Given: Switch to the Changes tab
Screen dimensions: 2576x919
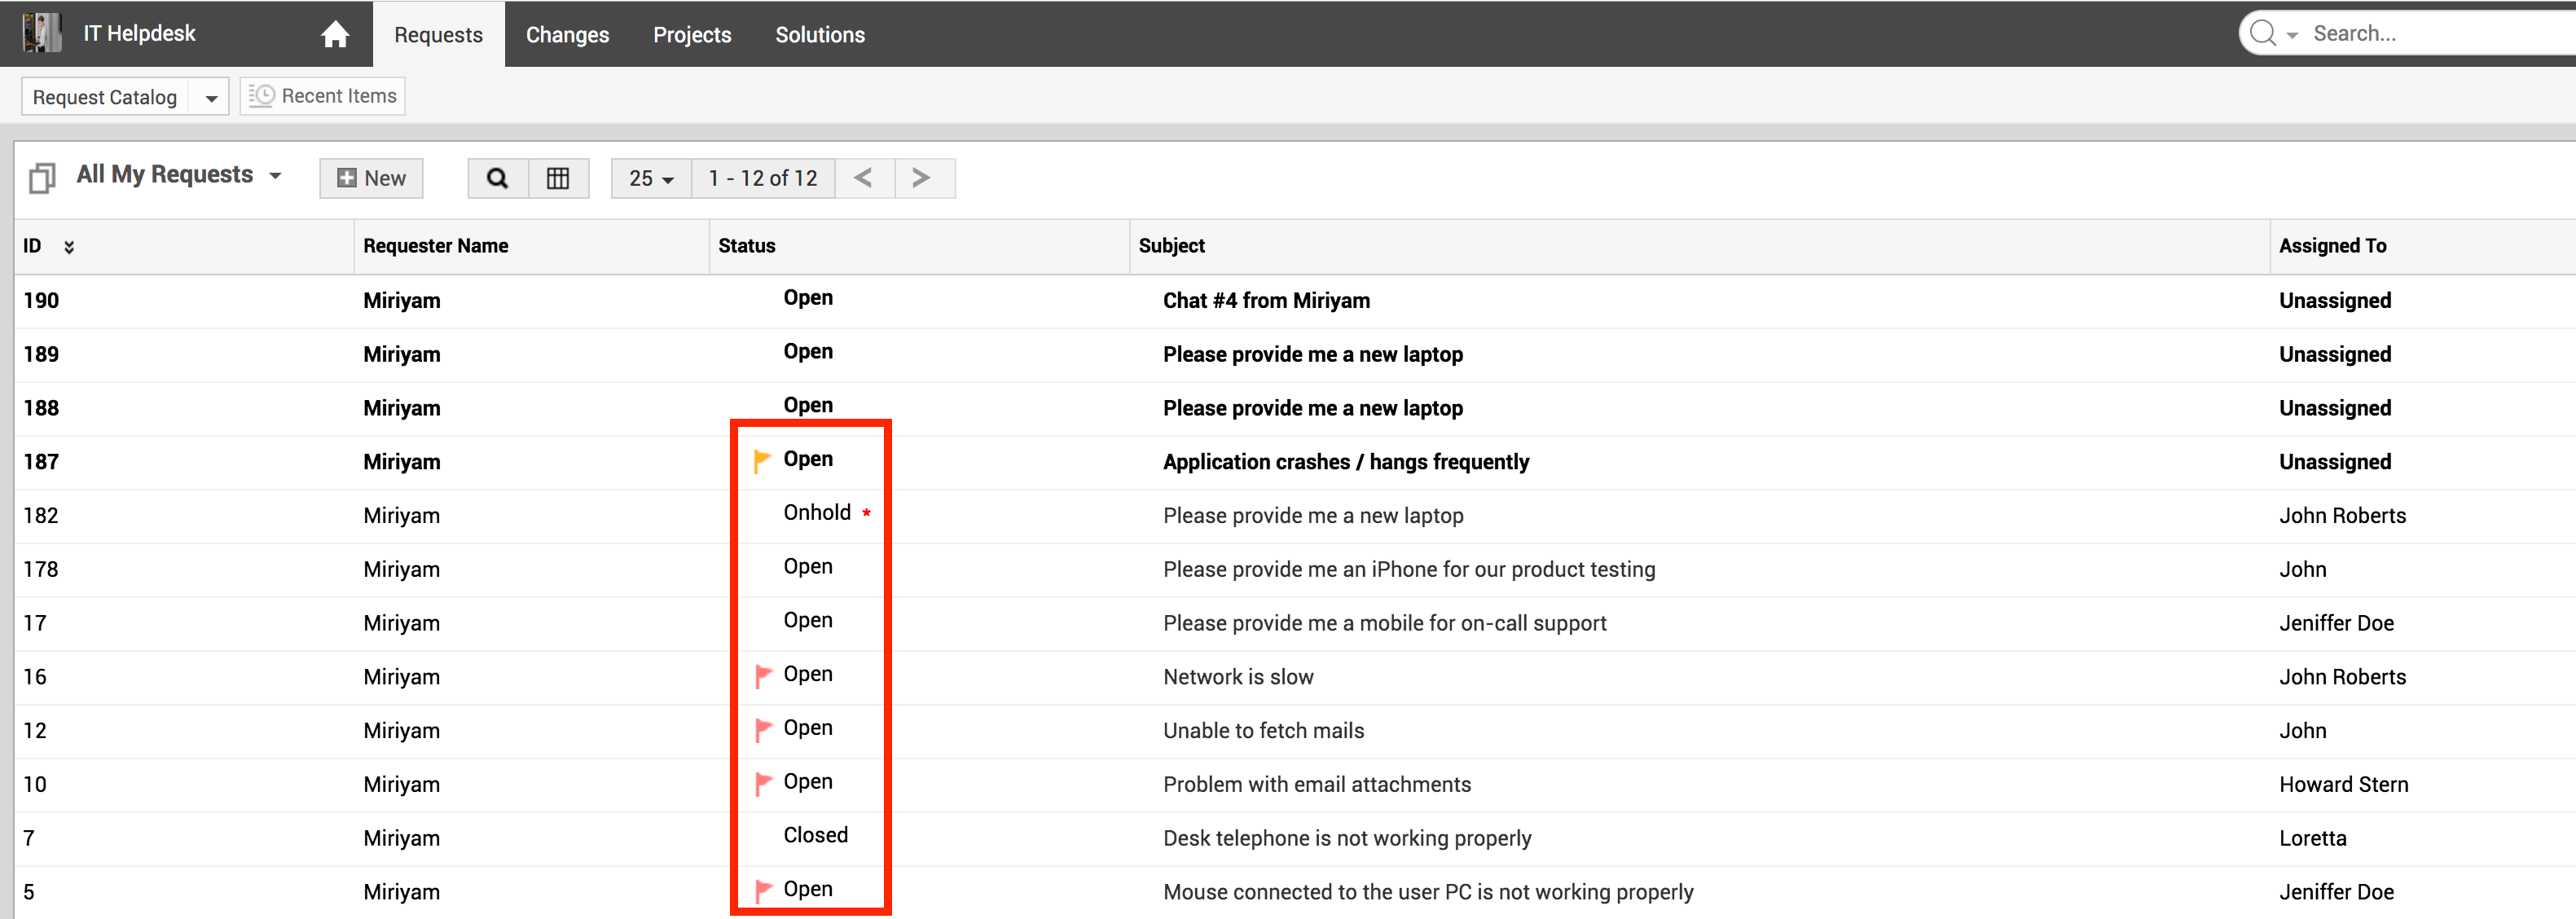Looking at the screenshot, I should (x=567, y=35).
